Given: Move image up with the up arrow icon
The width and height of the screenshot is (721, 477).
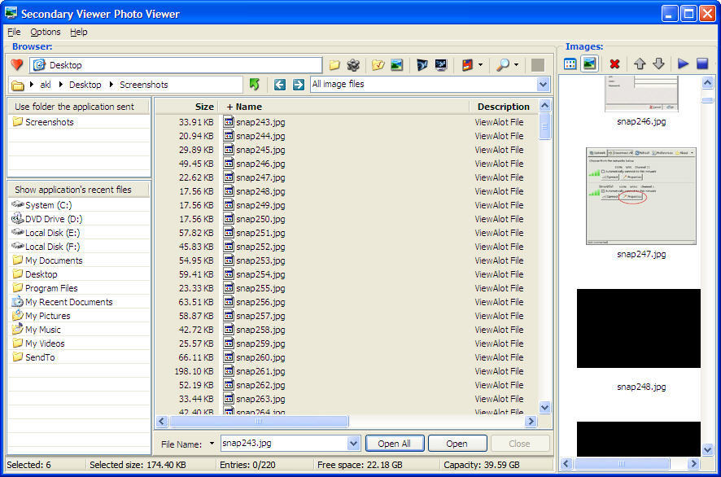Looking at the screenshot, I should 640,64.
